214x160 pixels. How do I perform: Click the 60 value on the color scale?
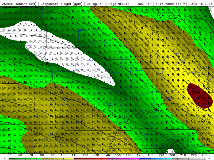click(20, 155)
